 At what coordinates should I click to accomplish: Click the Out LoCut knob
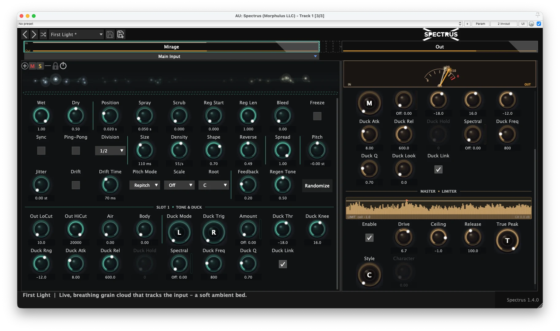(x=41, y=229)
